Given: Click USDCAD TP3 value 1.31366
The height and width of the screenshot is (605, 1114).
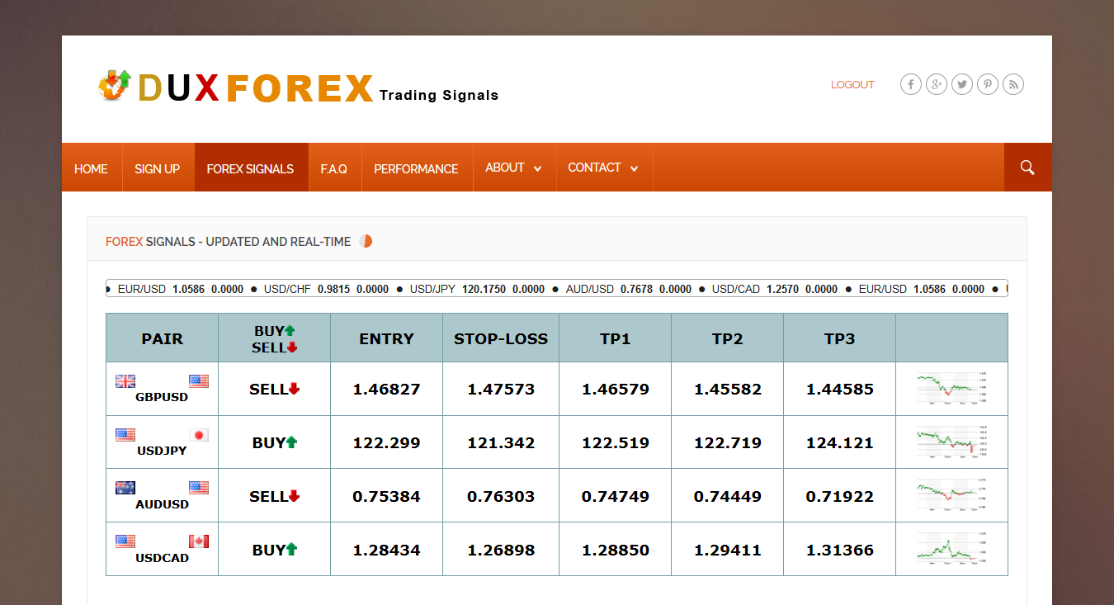Looking at the screenshot, I should 840,551.
